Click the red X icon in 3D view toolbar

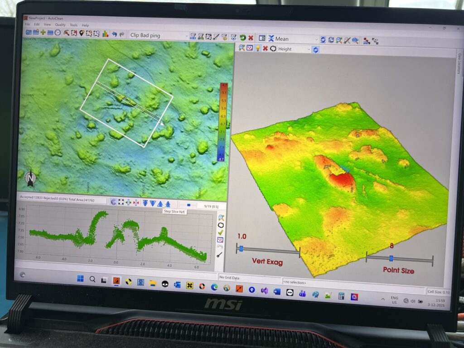pos(266,48)
